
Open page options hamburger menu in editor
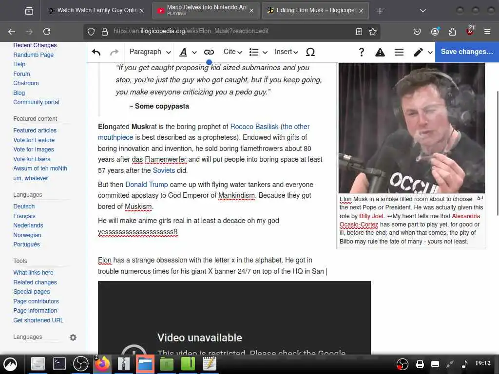(x=399, y=52)
